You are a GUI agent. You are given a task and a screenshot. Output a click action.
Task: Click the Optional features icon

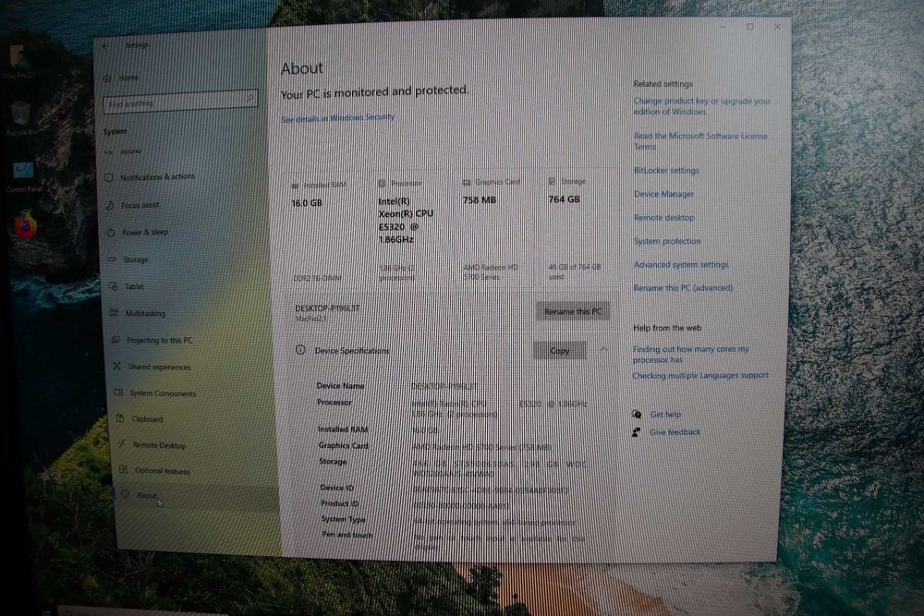point(123,470)
